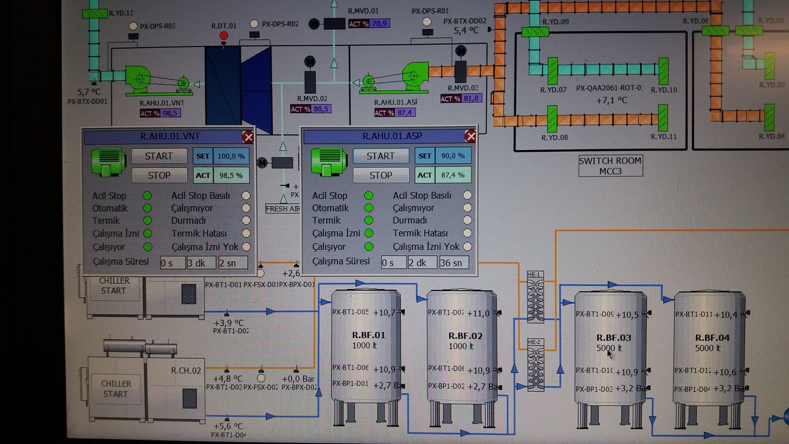
Task: Click the Çalışıyor status light in ASP popup
Action: pos(369,247)
